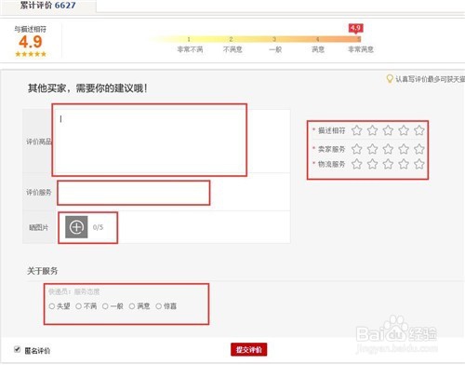
Task: Set 描述相符 rating to five stars
Action: point(419,130)
